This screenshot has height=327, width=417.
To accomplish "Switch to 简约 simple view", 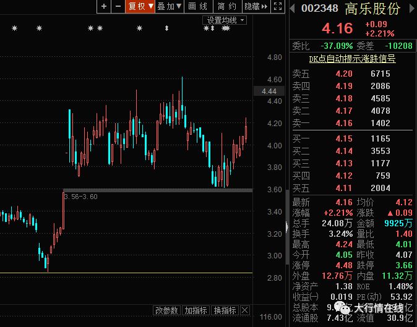I will (227, 6).
